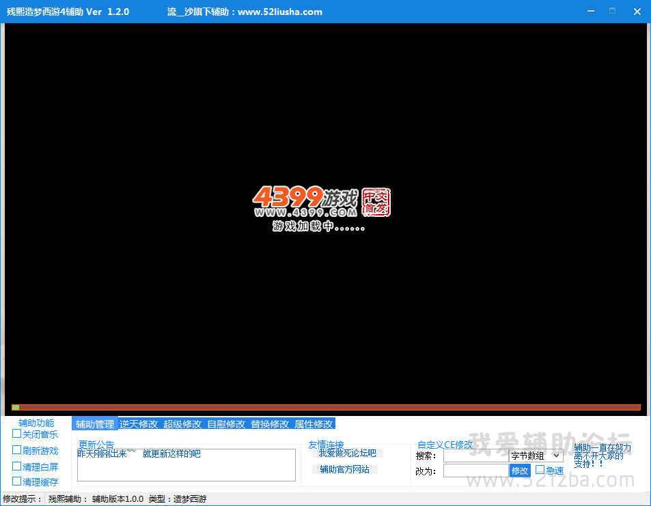Click the 改为 value input field

(x=475, y=471)
